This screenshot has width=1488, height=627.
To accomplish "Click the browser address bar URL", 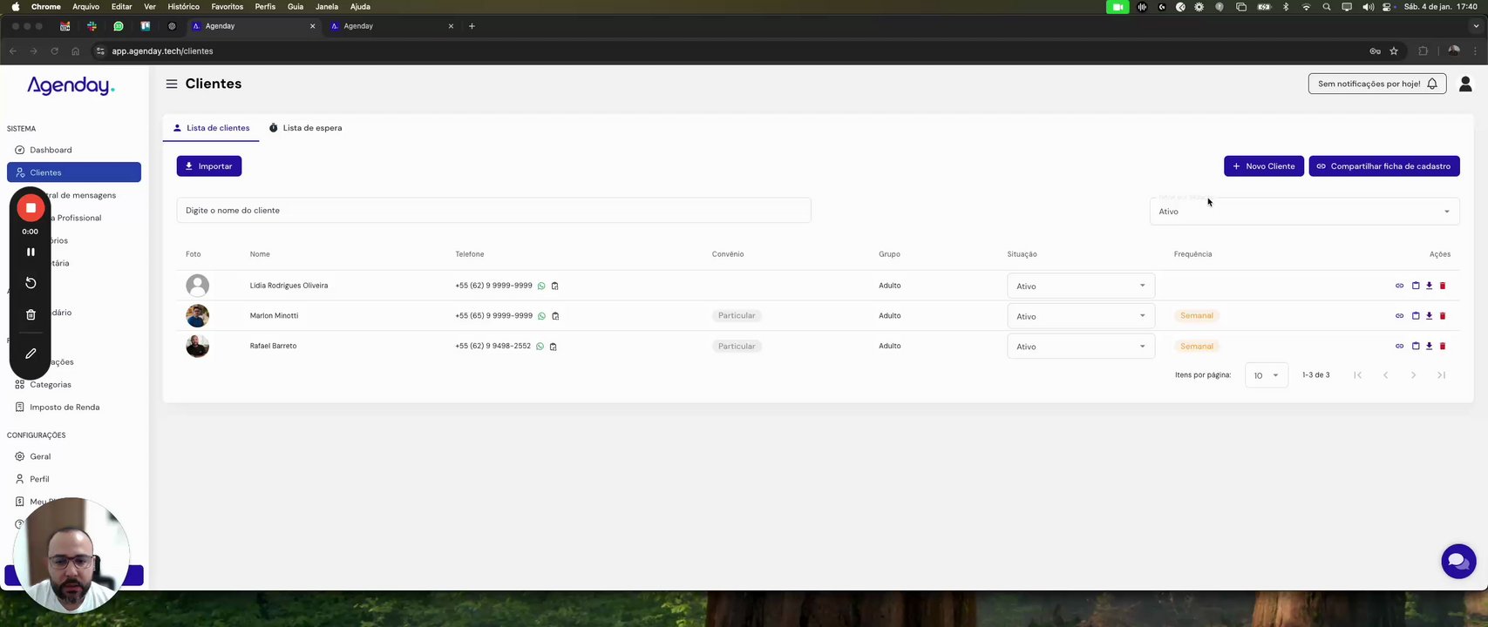I will [x=162, y=51].
